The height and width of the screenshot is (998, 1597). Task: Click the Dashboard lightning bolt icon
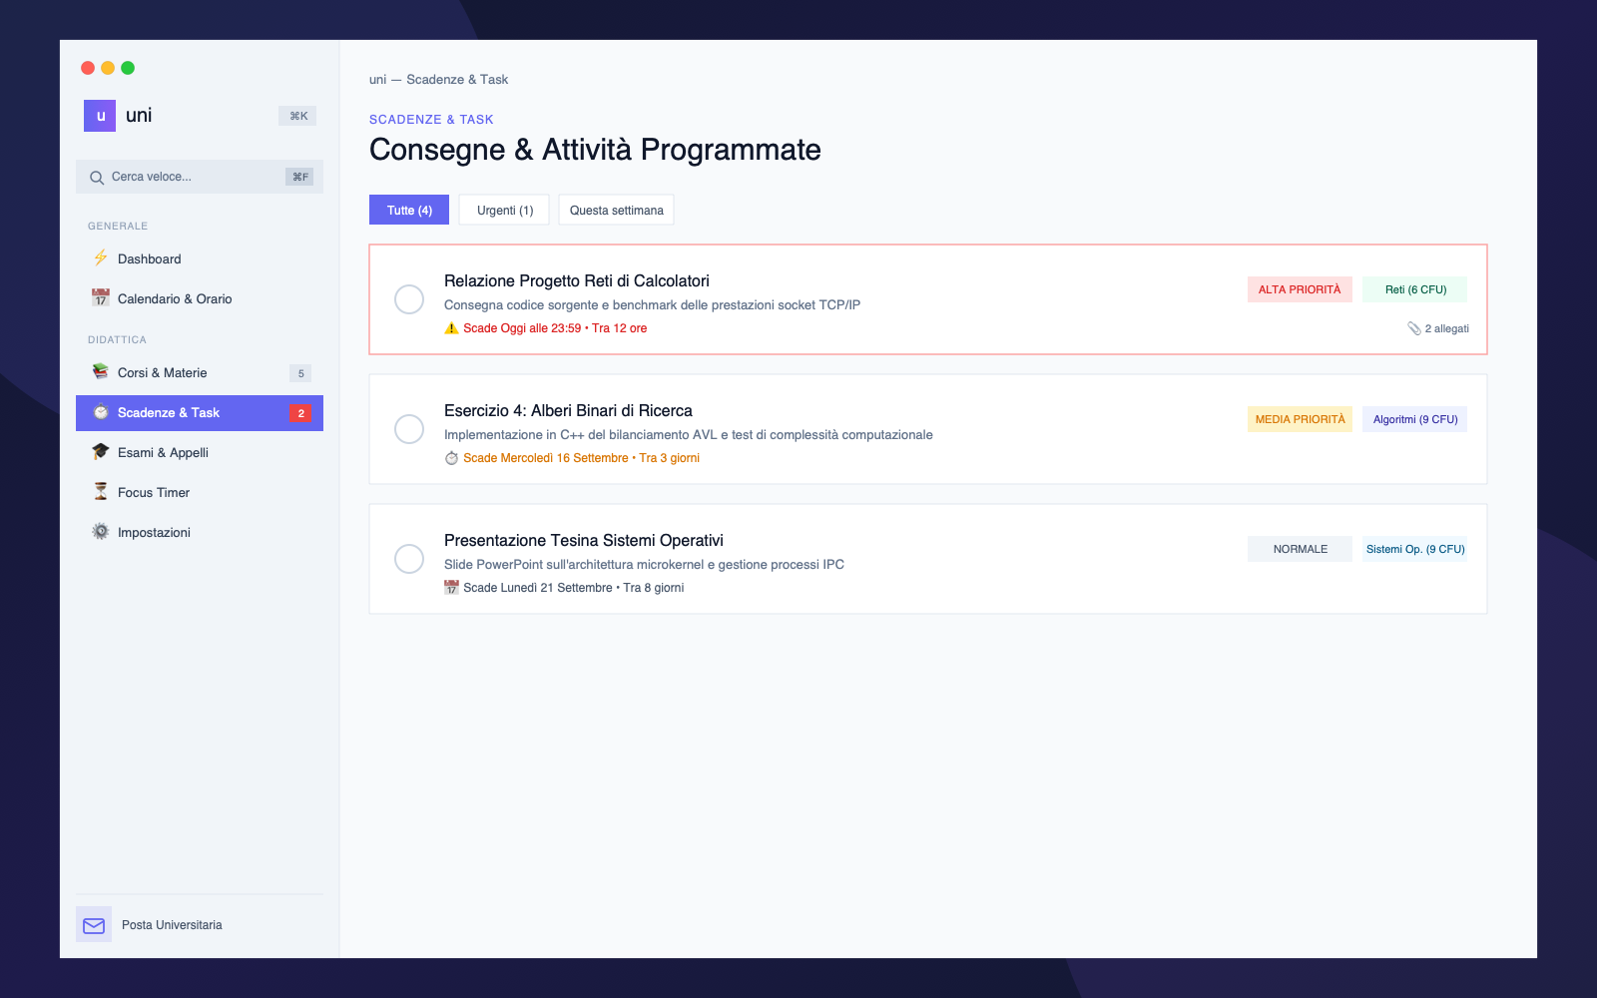101,258
